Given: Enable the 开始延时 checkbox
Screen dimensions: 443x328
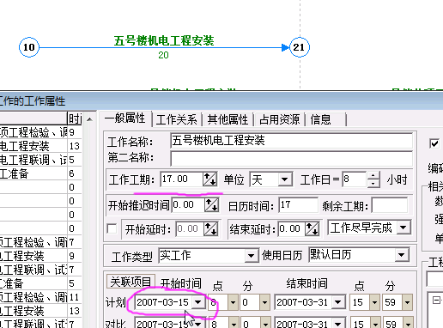Looking at the screenshot, I should pyautogui.click(x=112, y=228).
